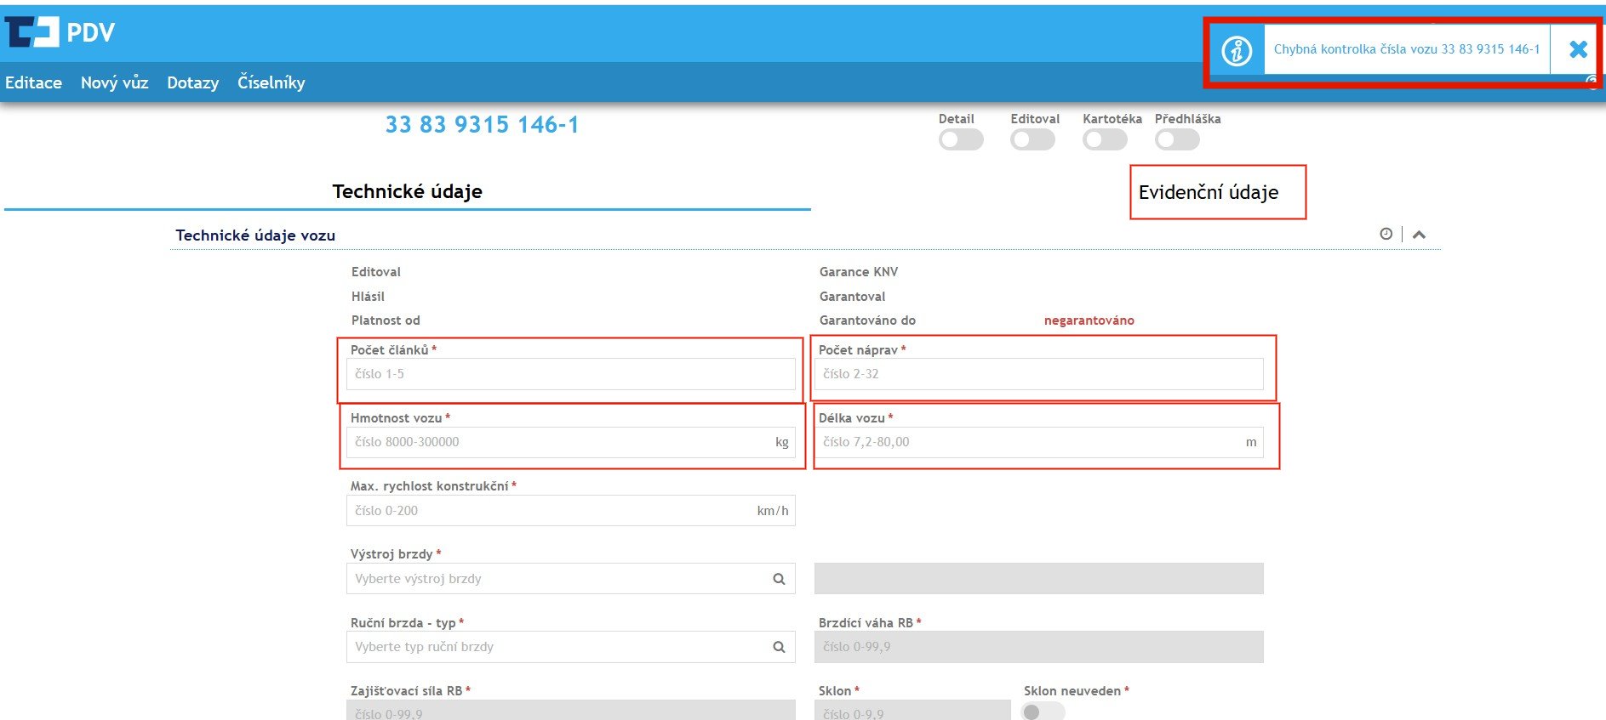Open the Vyberte výstroj brzdy dropdown
The width and height of the screenshot is (1606, 720).
557,579
